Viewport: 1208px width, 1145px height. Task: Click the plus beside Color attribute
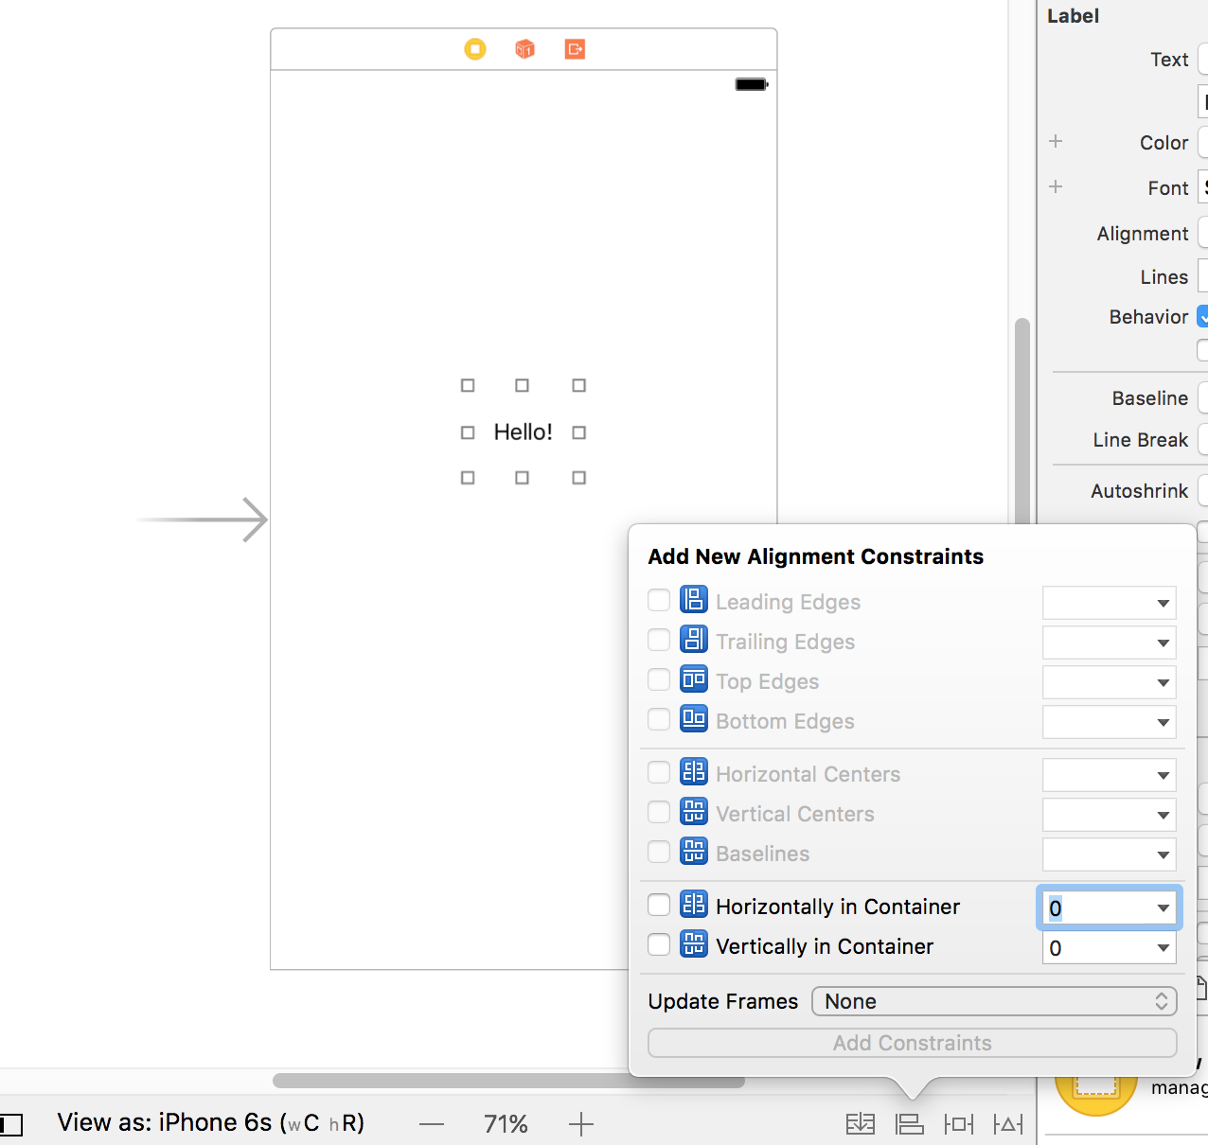point(1056,141)
